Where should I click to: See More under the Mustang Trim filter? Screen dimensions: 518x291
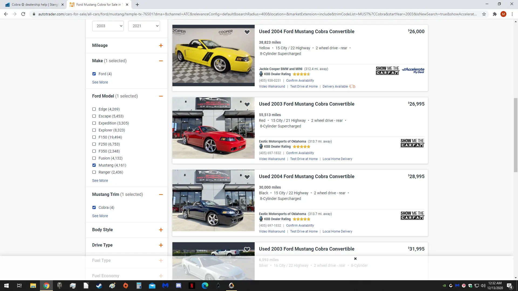(x=100, y=216)
